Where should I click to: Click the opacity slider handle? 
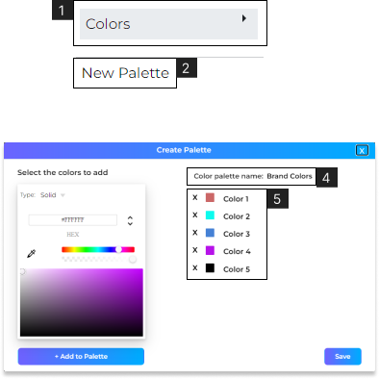click(133, 259)
